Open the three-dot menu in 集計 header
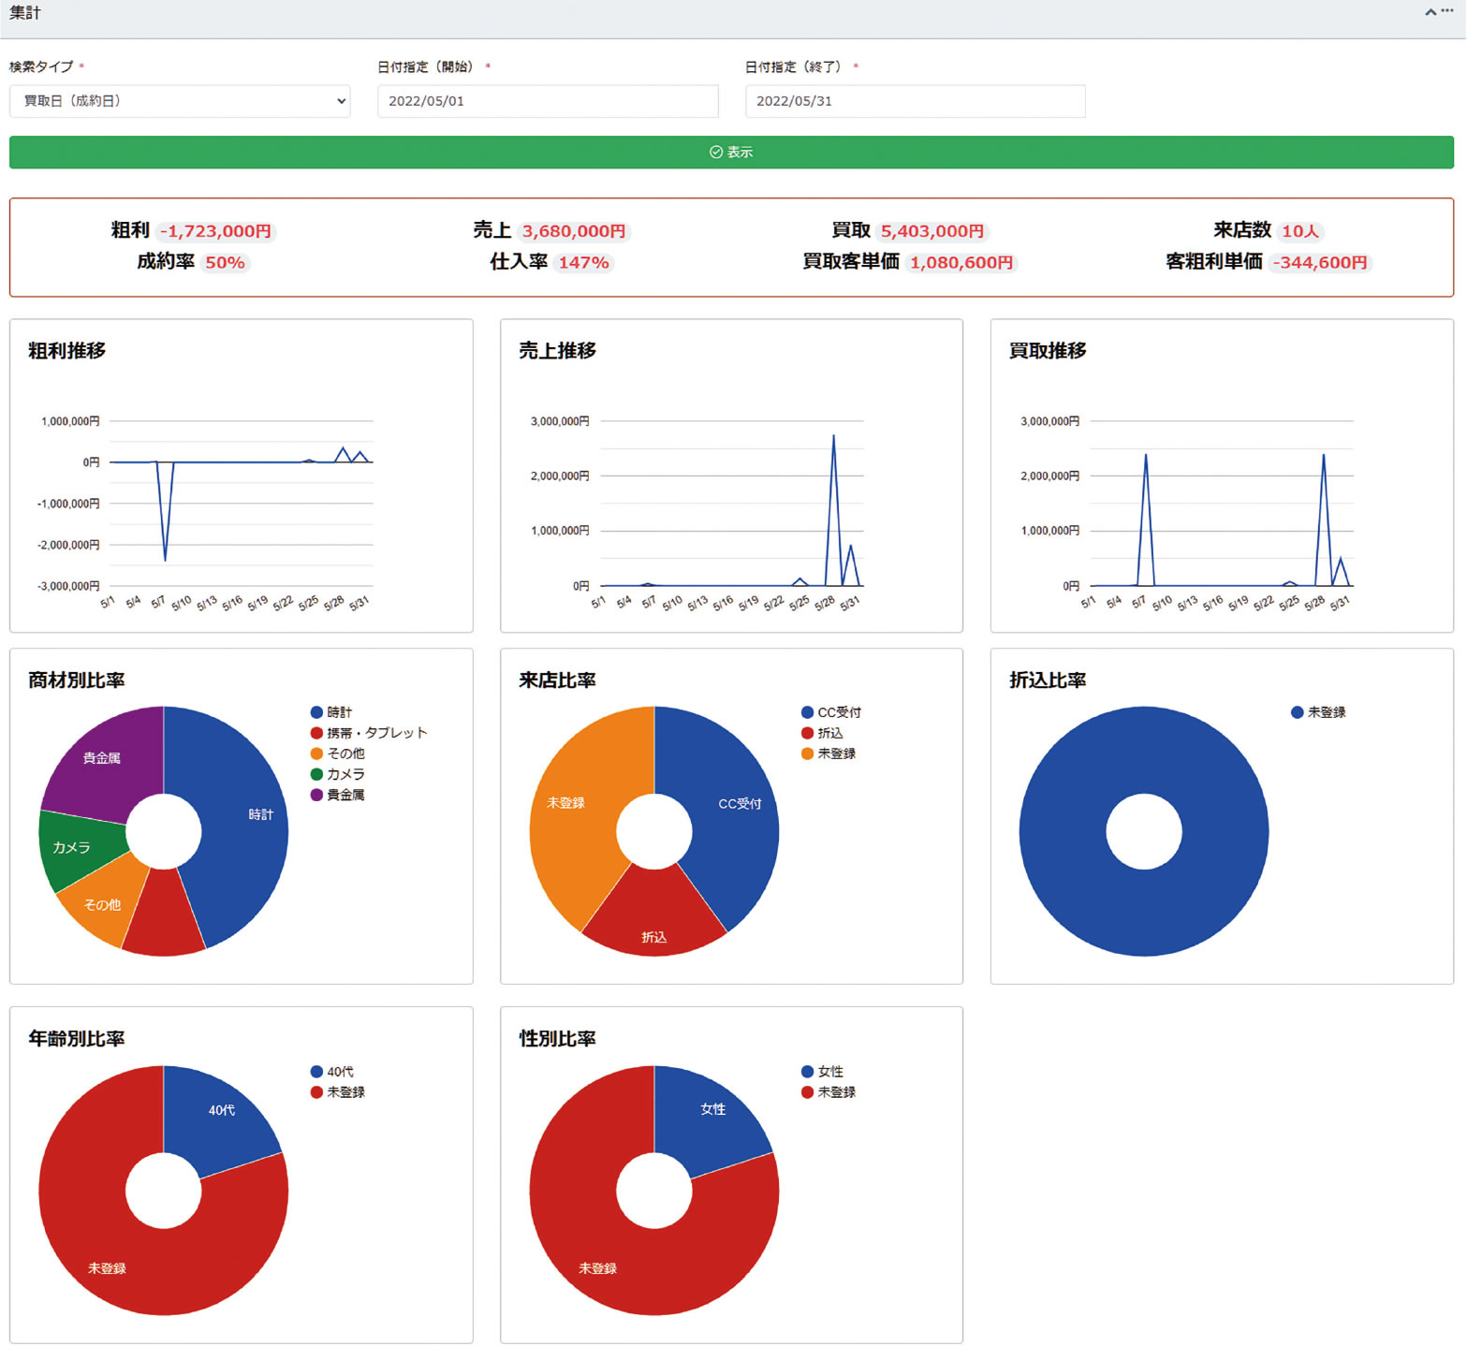The image size is (1467, 1346). (x=1447, y=11)
